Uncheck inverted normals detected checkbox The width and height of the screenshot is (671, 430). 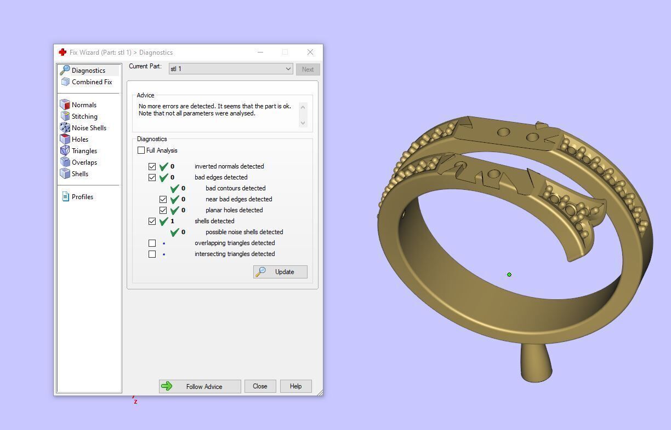click(x=152, y=166)
